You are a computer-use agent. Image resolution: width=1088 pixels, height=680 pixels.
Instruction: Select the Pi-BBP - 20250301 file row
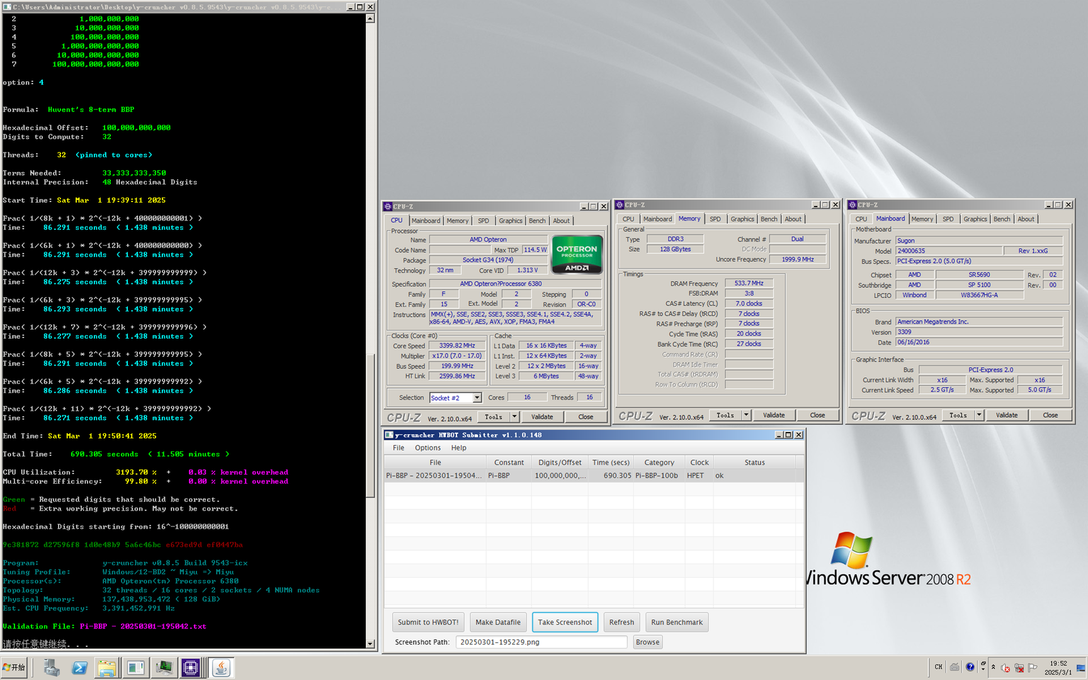tap(594, 475)
